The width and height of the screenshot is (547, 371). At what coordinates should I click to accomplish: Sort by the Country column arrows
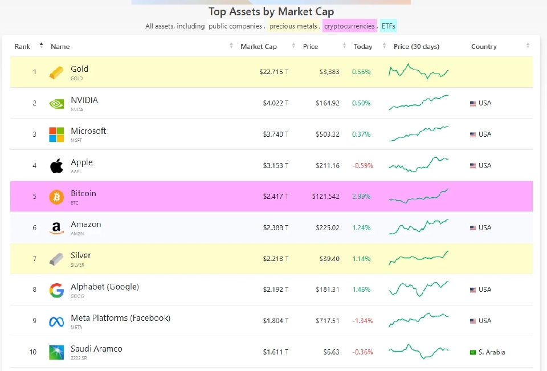(x=527, y=46)
